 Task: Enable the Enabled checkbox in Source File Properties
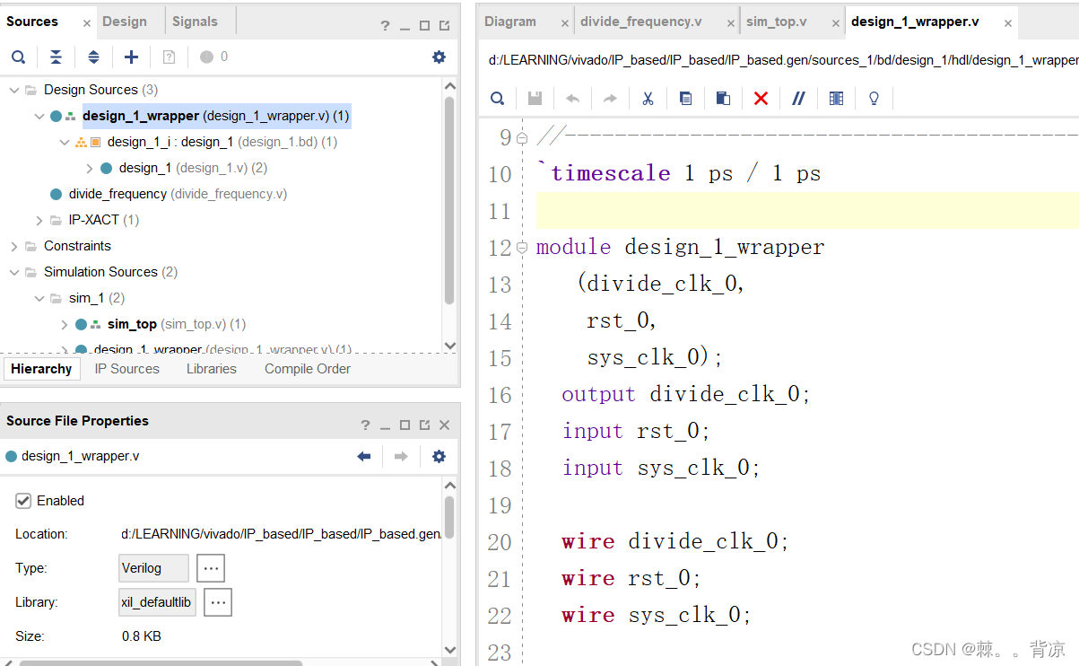click(x=22, y=500)
